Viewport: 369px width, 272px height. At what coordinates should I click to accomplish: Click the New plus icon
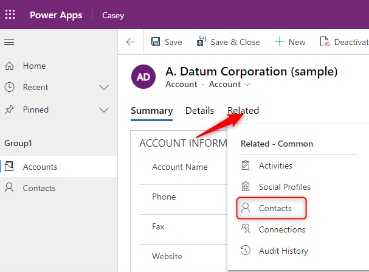coord(279,42)
